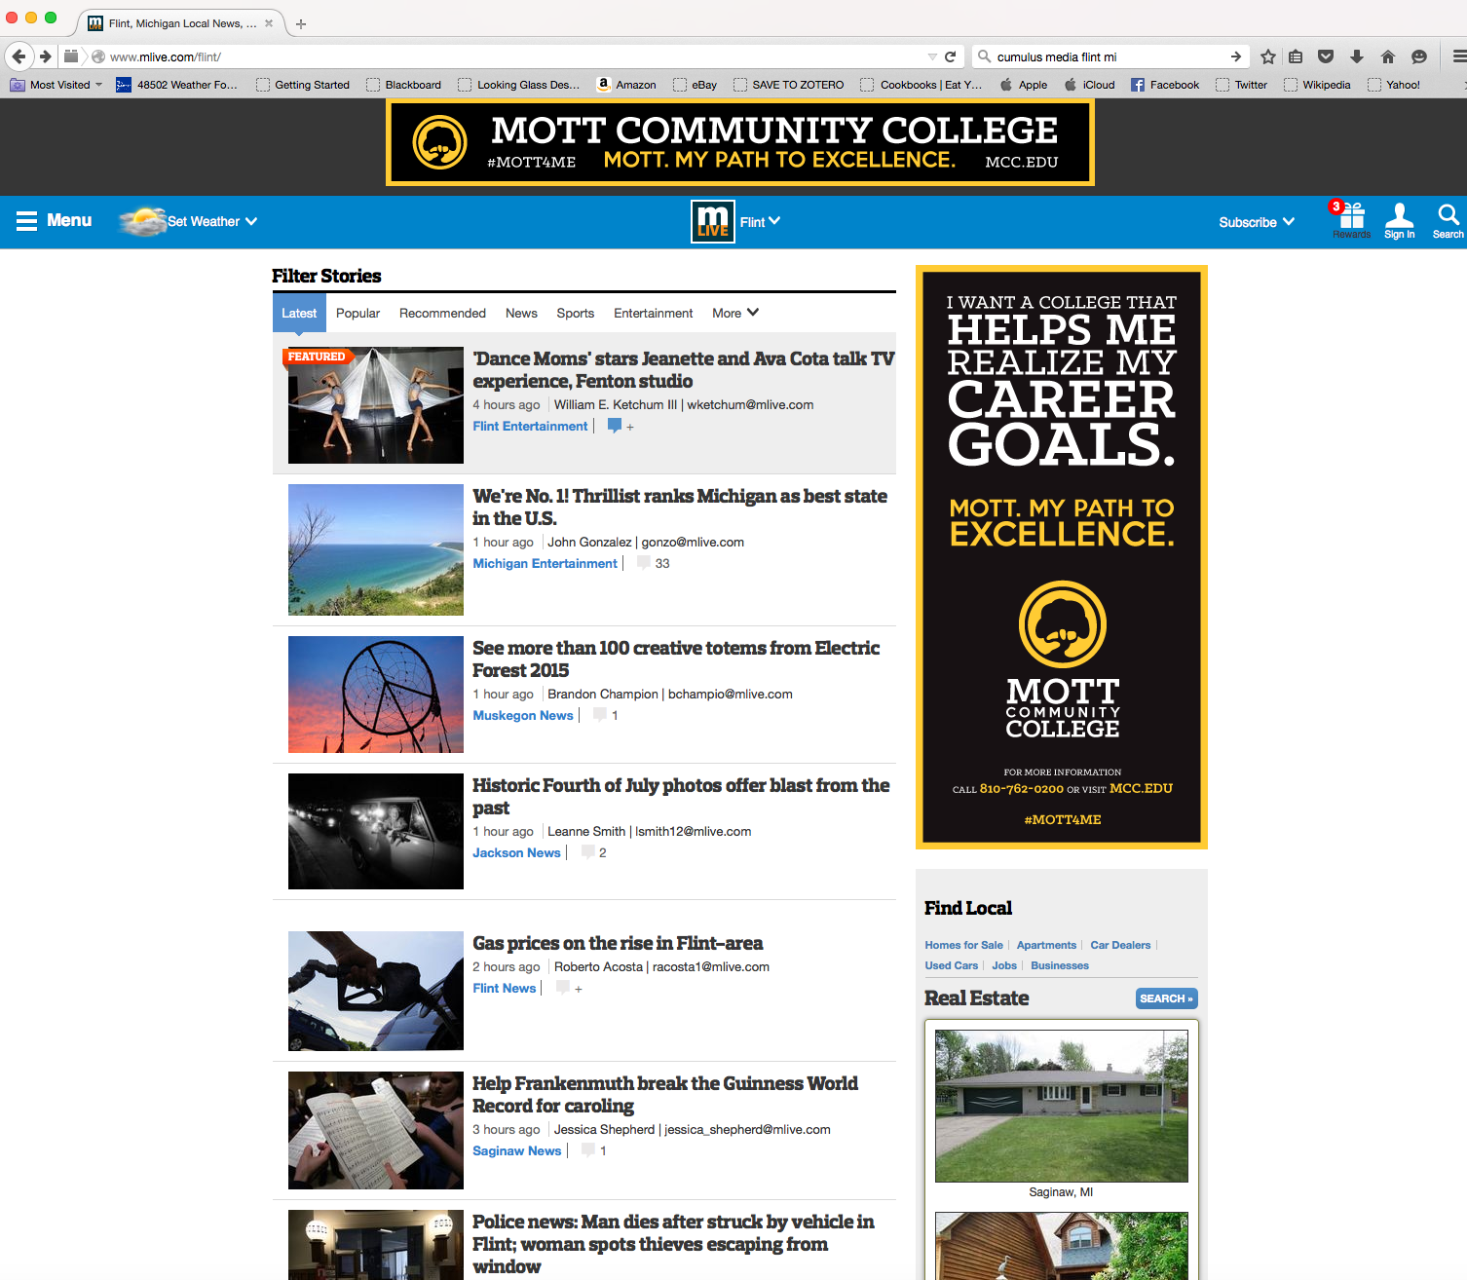Select the Sports filter tab

coord(575,313)
